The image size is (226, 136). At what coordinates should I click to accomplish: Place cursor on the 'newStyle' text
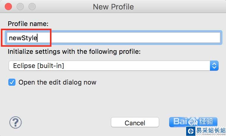(23, 38)
